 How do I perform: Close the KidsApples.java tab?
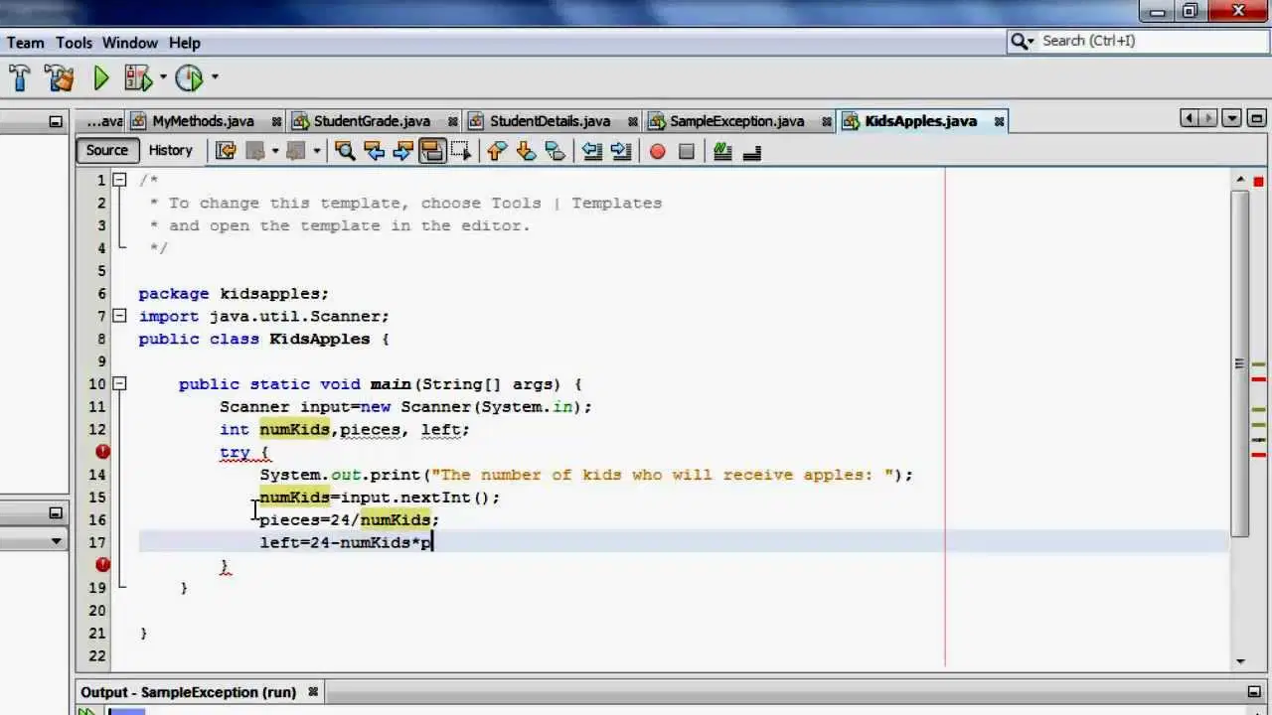(x=999, y=121)
